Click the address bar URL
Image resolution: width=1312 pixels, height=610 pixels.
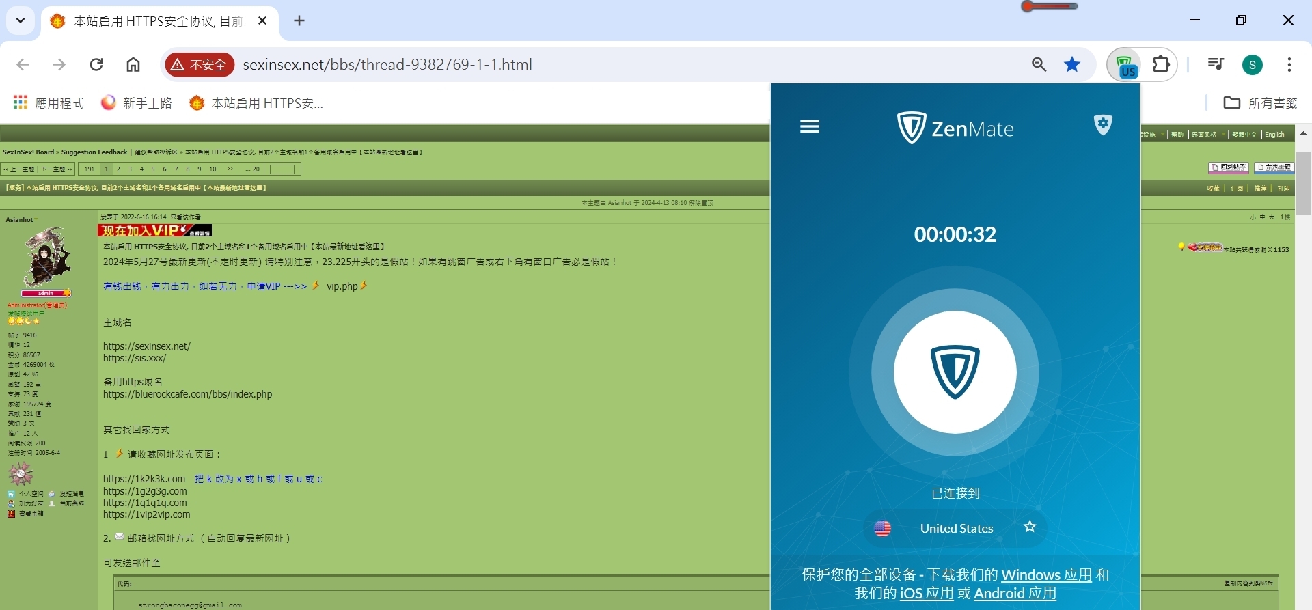(x=387, y=64)
